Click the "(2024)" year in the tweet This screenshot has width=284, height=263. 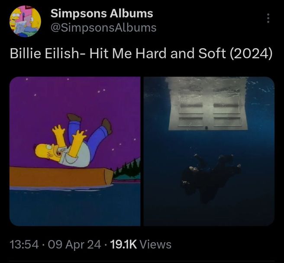tap(251, 53)
